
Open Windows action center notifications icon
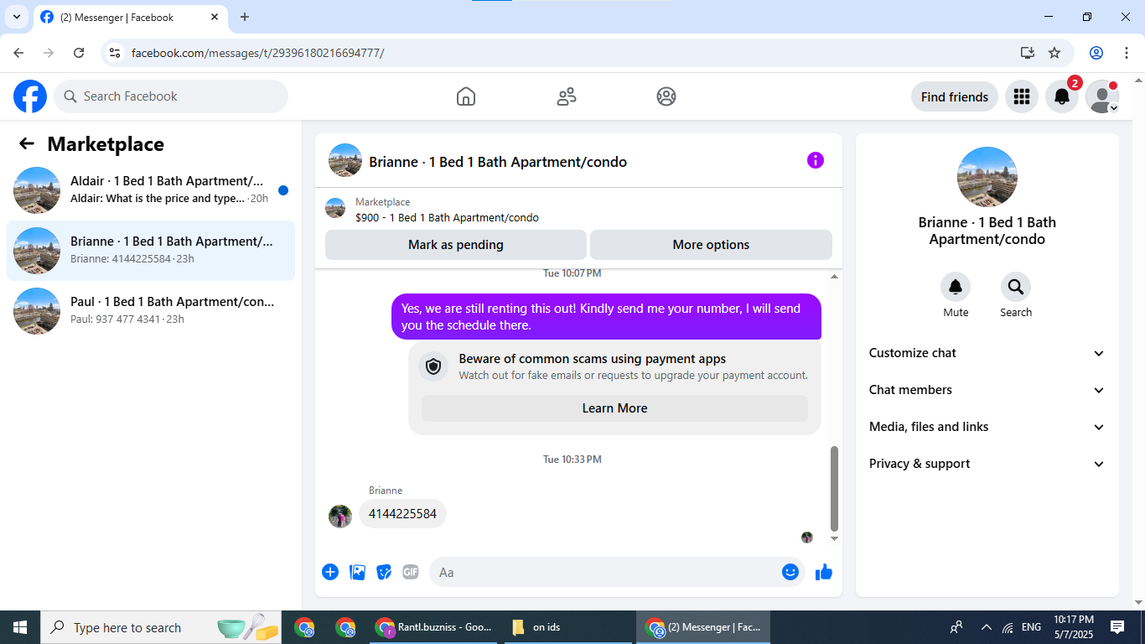point(1117,627)
